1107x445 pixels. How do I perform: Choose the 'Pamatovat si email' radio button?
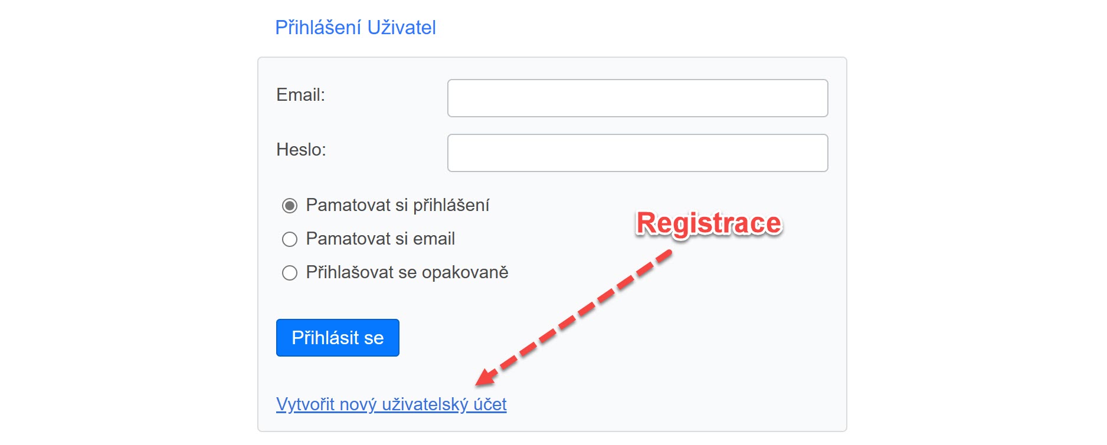tap(290, 239)
